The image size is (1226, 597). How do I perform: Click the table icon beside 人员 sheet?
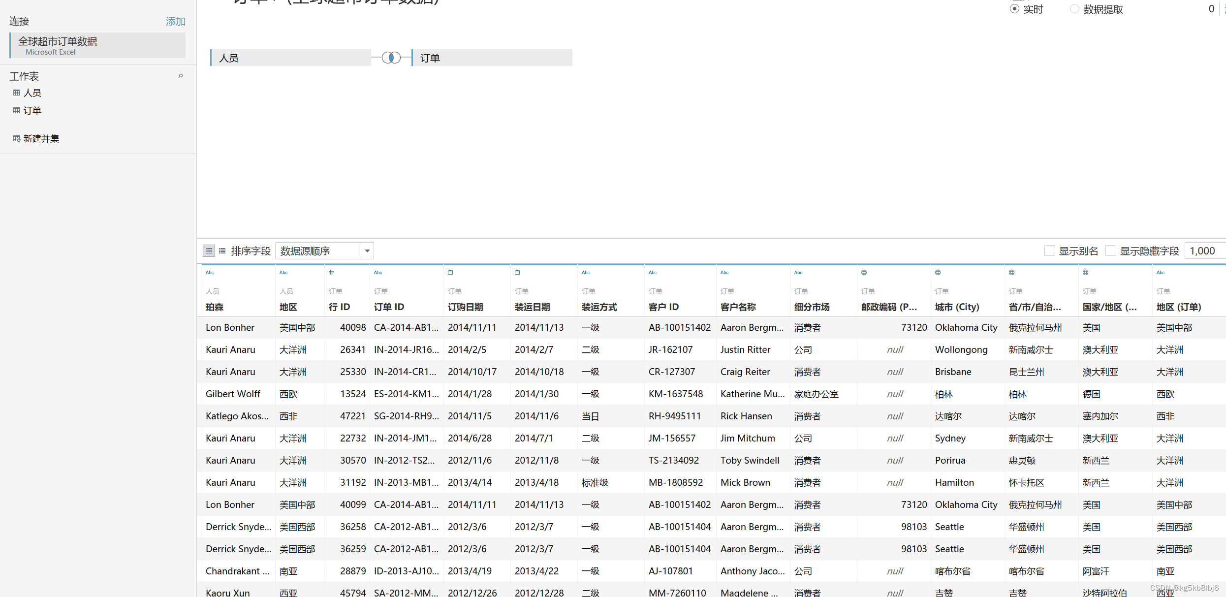[x=16, y=93]
